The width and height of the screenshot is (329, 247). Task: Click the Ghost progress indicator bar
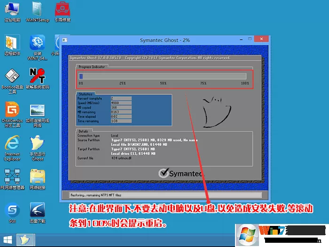pyautogui.click(x=163, y=76)
